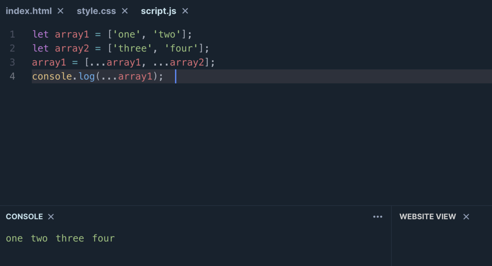This screenshot has height=266, width=492.
Task: Select the script.js tab label
Action: (158, 11)
